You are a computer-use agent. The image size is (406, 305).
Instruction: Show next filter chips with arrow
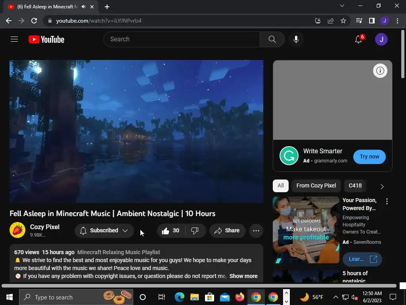tap(382, 187)
